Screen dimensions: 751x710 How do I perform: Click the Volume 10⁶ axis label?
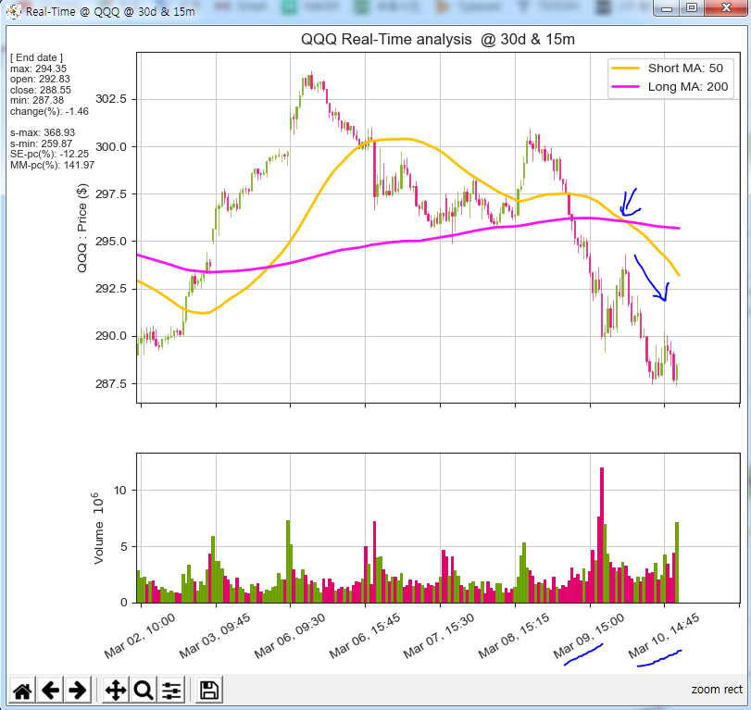point(98,528)
